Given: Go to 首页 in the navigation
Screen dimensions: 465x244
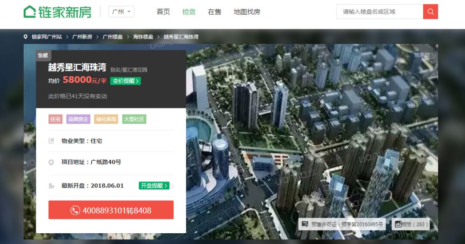Looking at the screenshot, I should (163, 12).
